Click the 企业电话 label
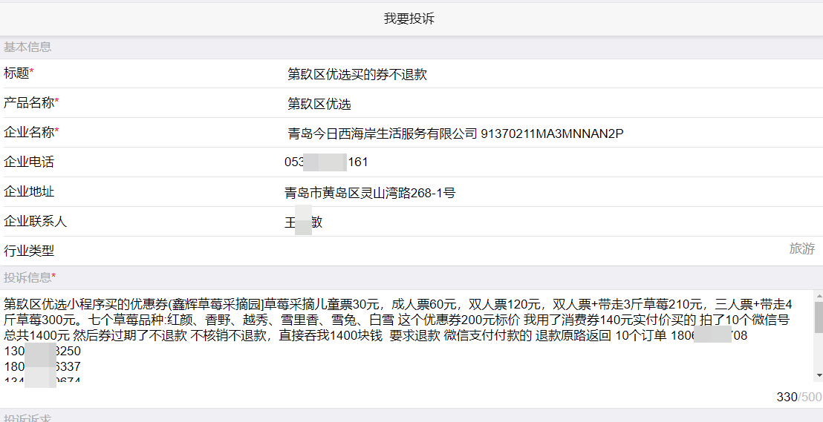This screenshot has height=422, width=823. [29, 162]
